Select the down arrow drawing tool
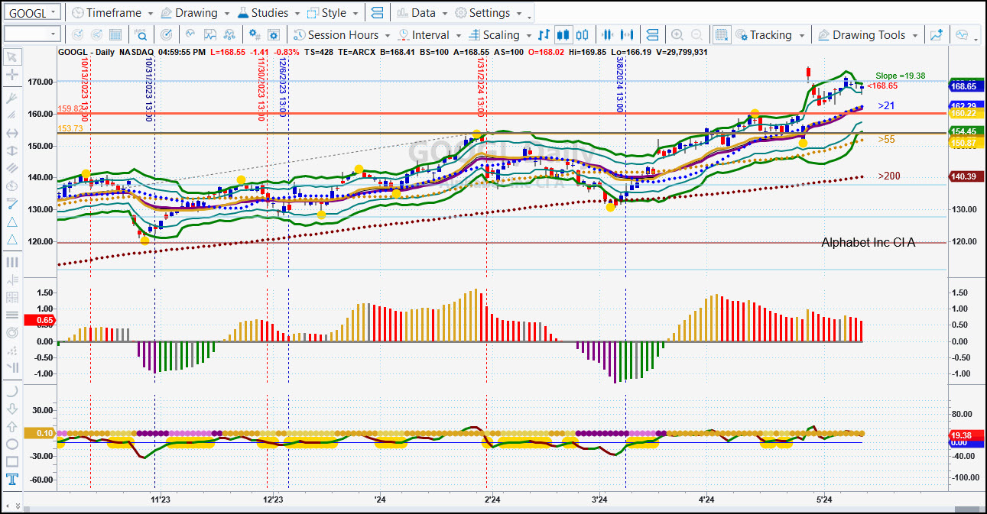This screenshot has height=514, width=987. coord(12,409)
